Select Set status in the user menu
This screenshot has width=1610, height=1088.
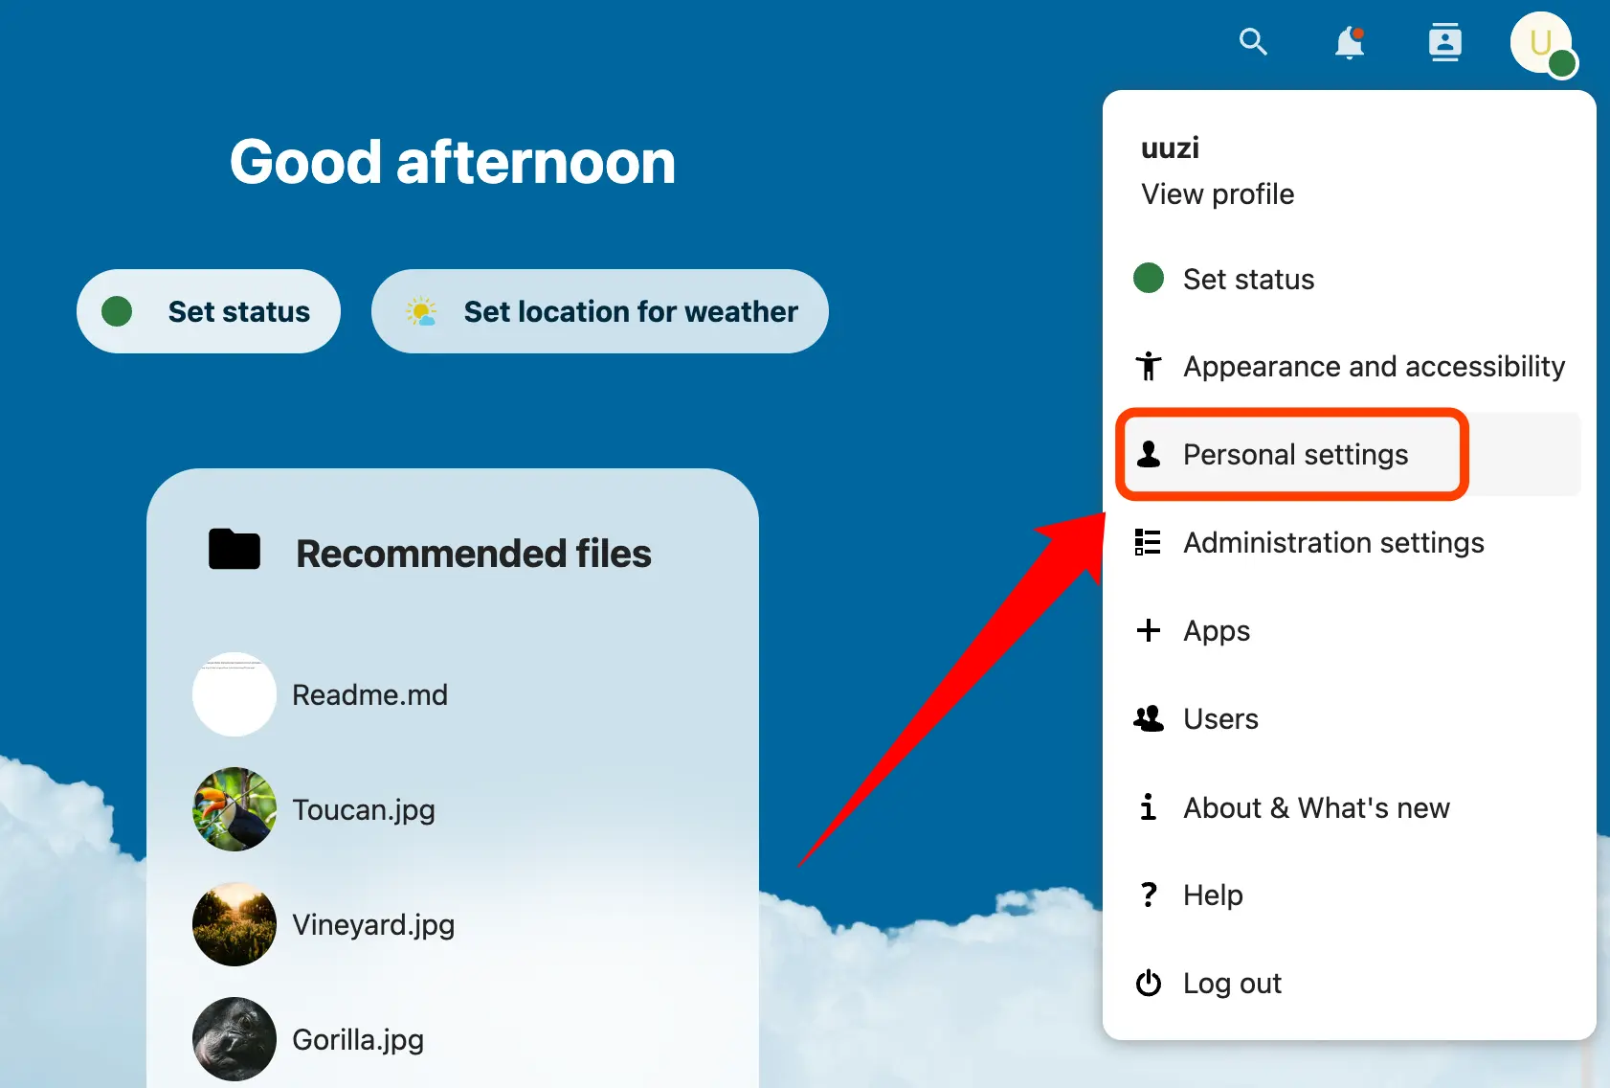click(x=1248, y=279)
